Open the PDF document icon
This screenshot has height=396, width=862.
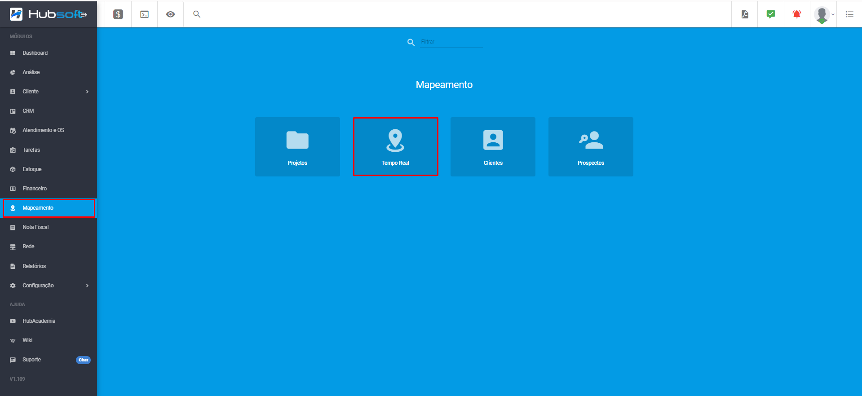pyautogui.click(x=745, y=14)
